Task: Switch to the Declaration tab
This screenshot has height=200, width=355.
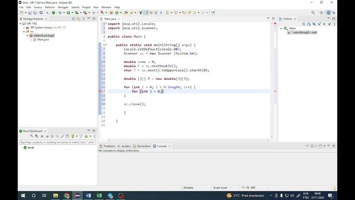Action: (x=142, y=146)
